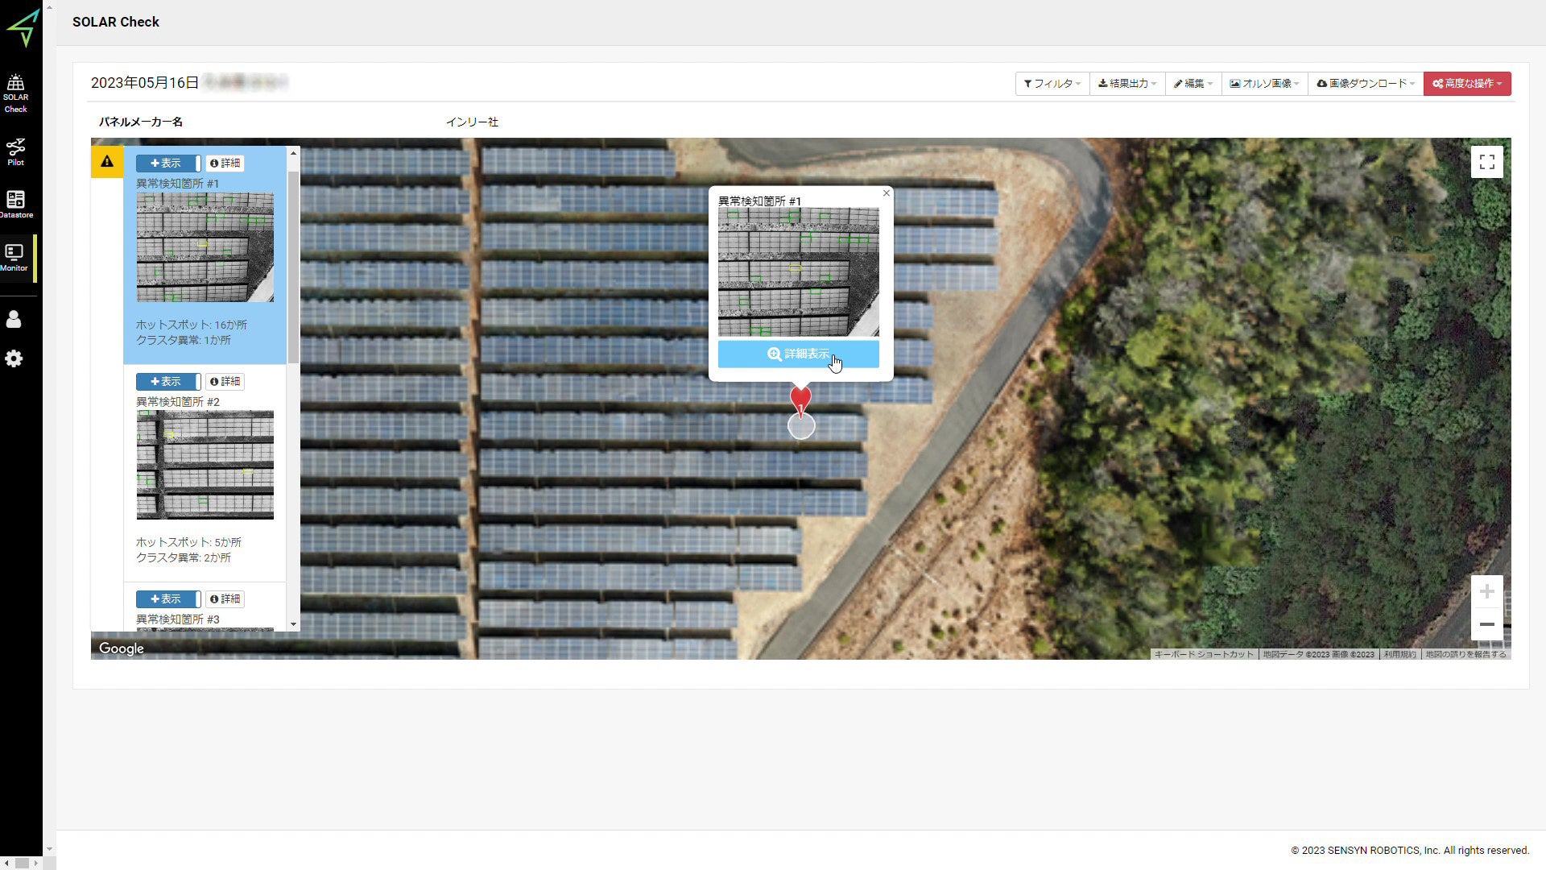The height and width of the screenshot is (870, 1546).
Task: Select the Monitor sidebar icon
Action: pyautogui.click(x=14, y=257)
